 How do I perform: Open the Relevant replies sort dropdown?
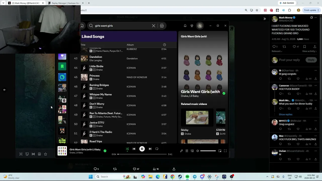coord(277,51)
